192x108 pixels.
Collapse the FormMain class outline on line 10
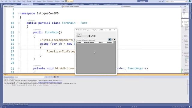pos(19,23)
